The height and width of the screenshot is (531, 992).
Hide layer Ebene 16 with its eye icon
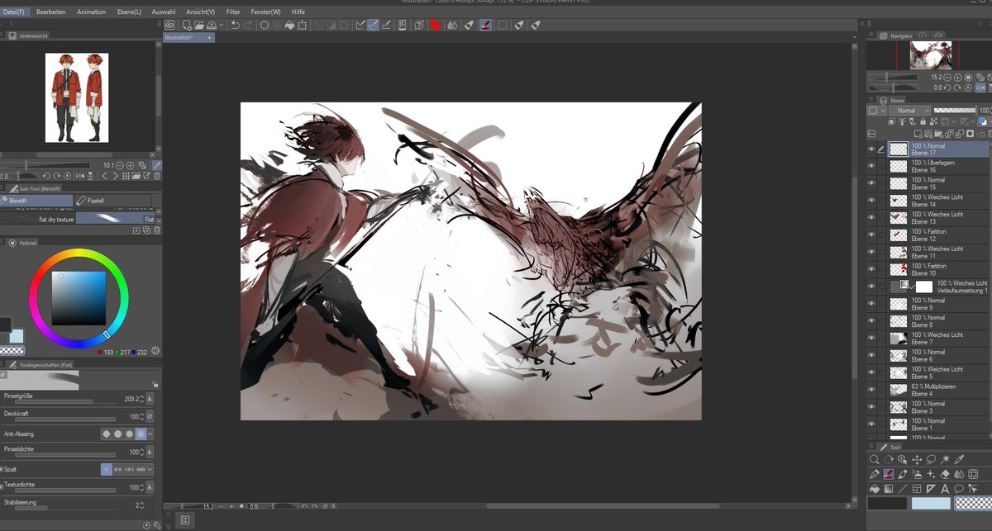870,166
